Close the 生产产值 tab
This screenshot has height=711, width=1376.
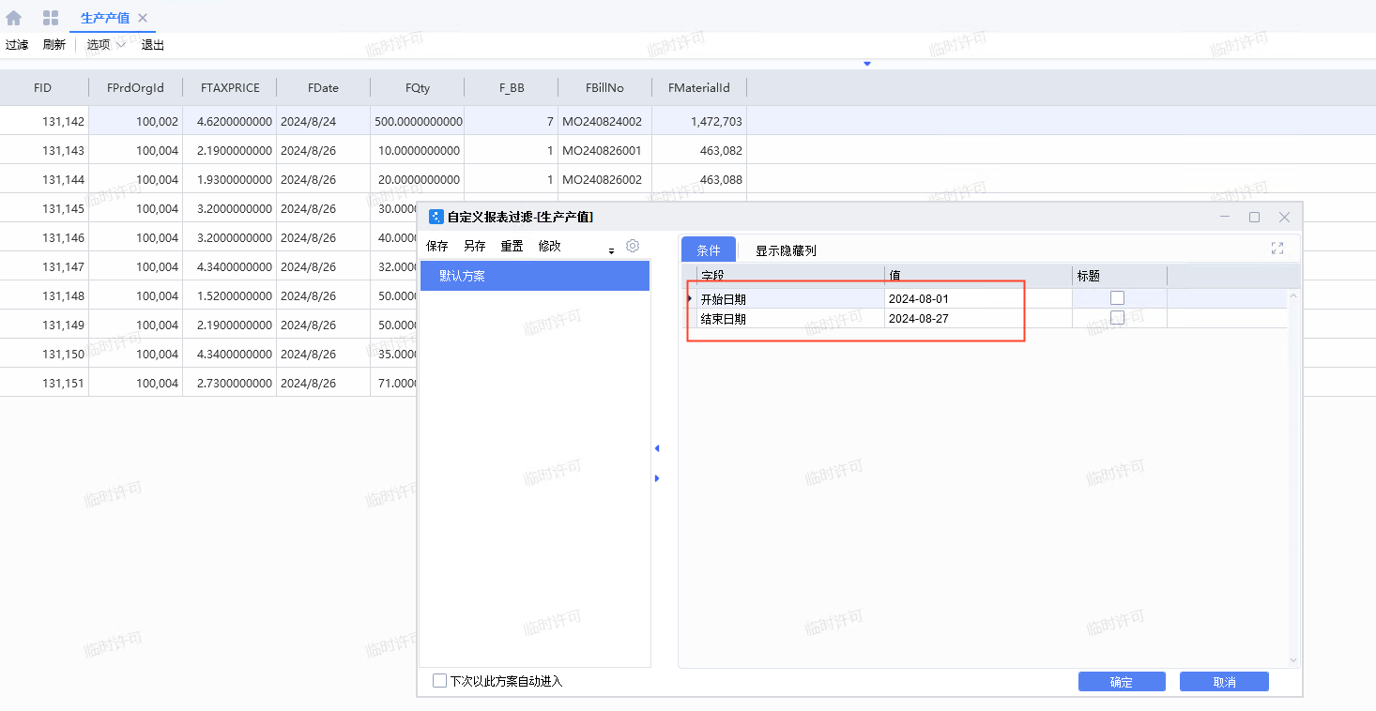pos(143,18)
